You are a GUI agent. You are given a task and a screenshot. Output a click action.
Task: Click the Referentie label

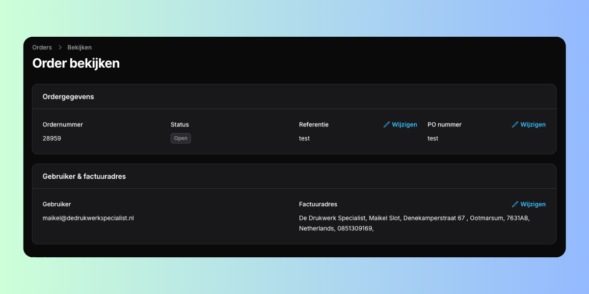(x=314, y=124)
